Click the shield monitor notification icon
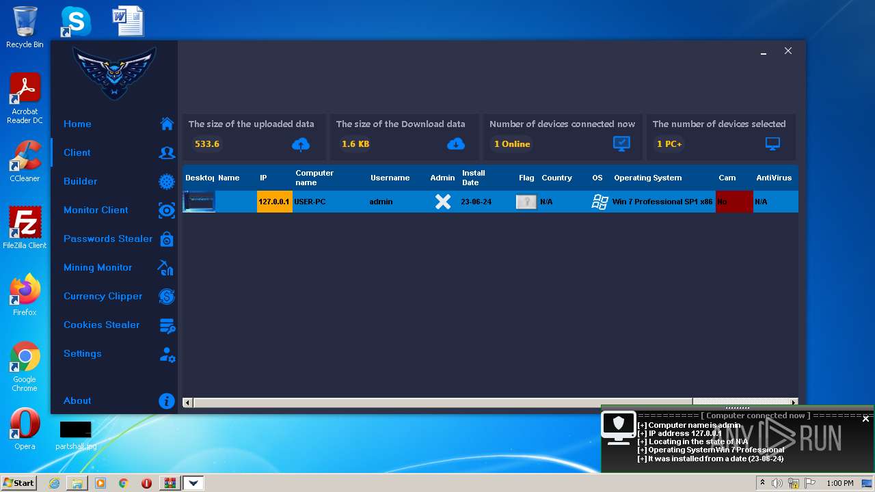This screenshot has width=875, height=492. click(x=619, y=428)
